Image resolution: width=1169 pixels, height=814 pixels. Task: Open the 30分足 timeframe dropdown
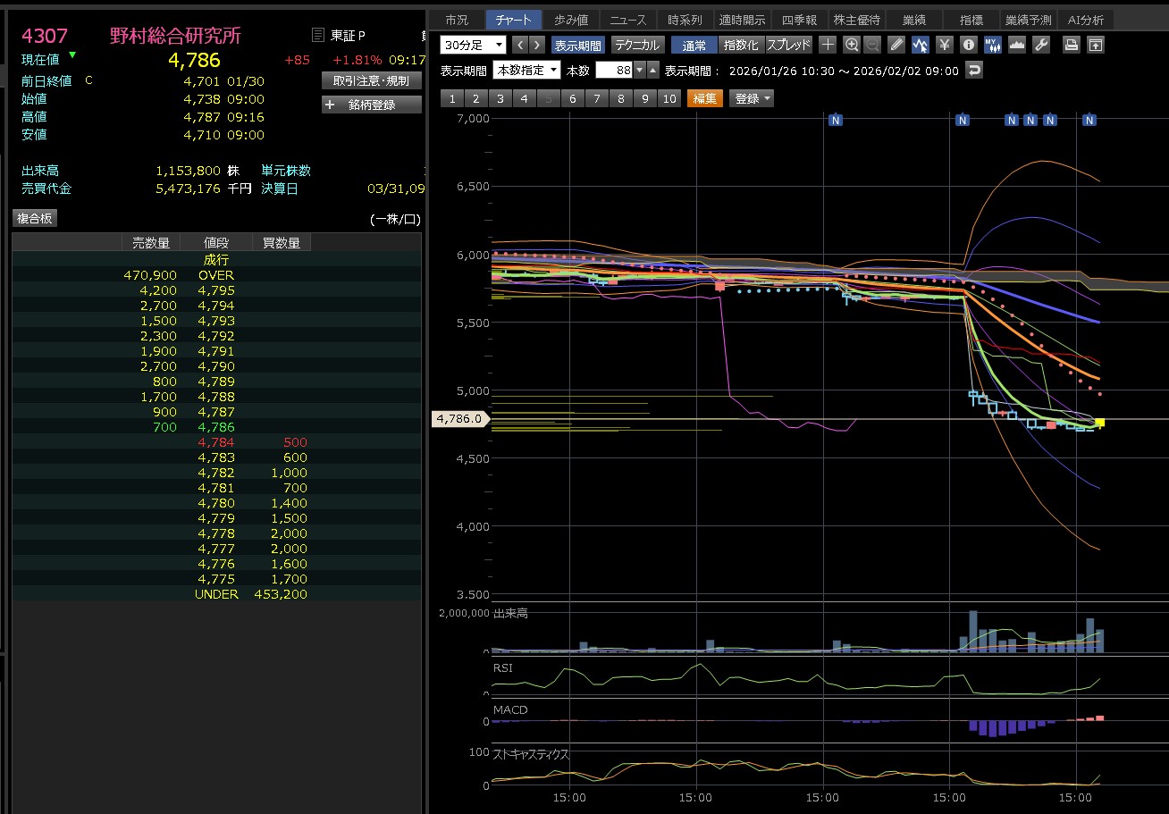point(473,45)
